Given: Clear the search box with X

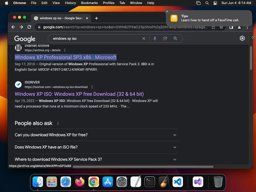Looking at the screenshot, I should click(144, 38).
